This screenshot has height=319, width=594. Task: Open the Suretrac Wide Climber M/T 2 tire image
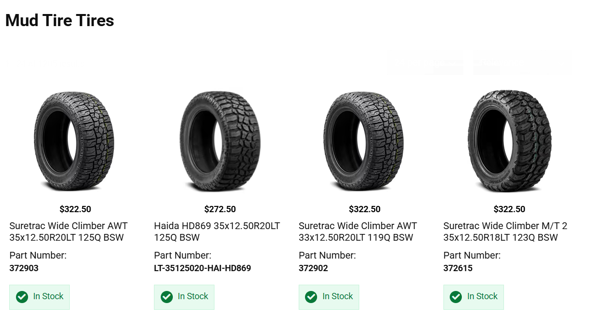point(509,141)
